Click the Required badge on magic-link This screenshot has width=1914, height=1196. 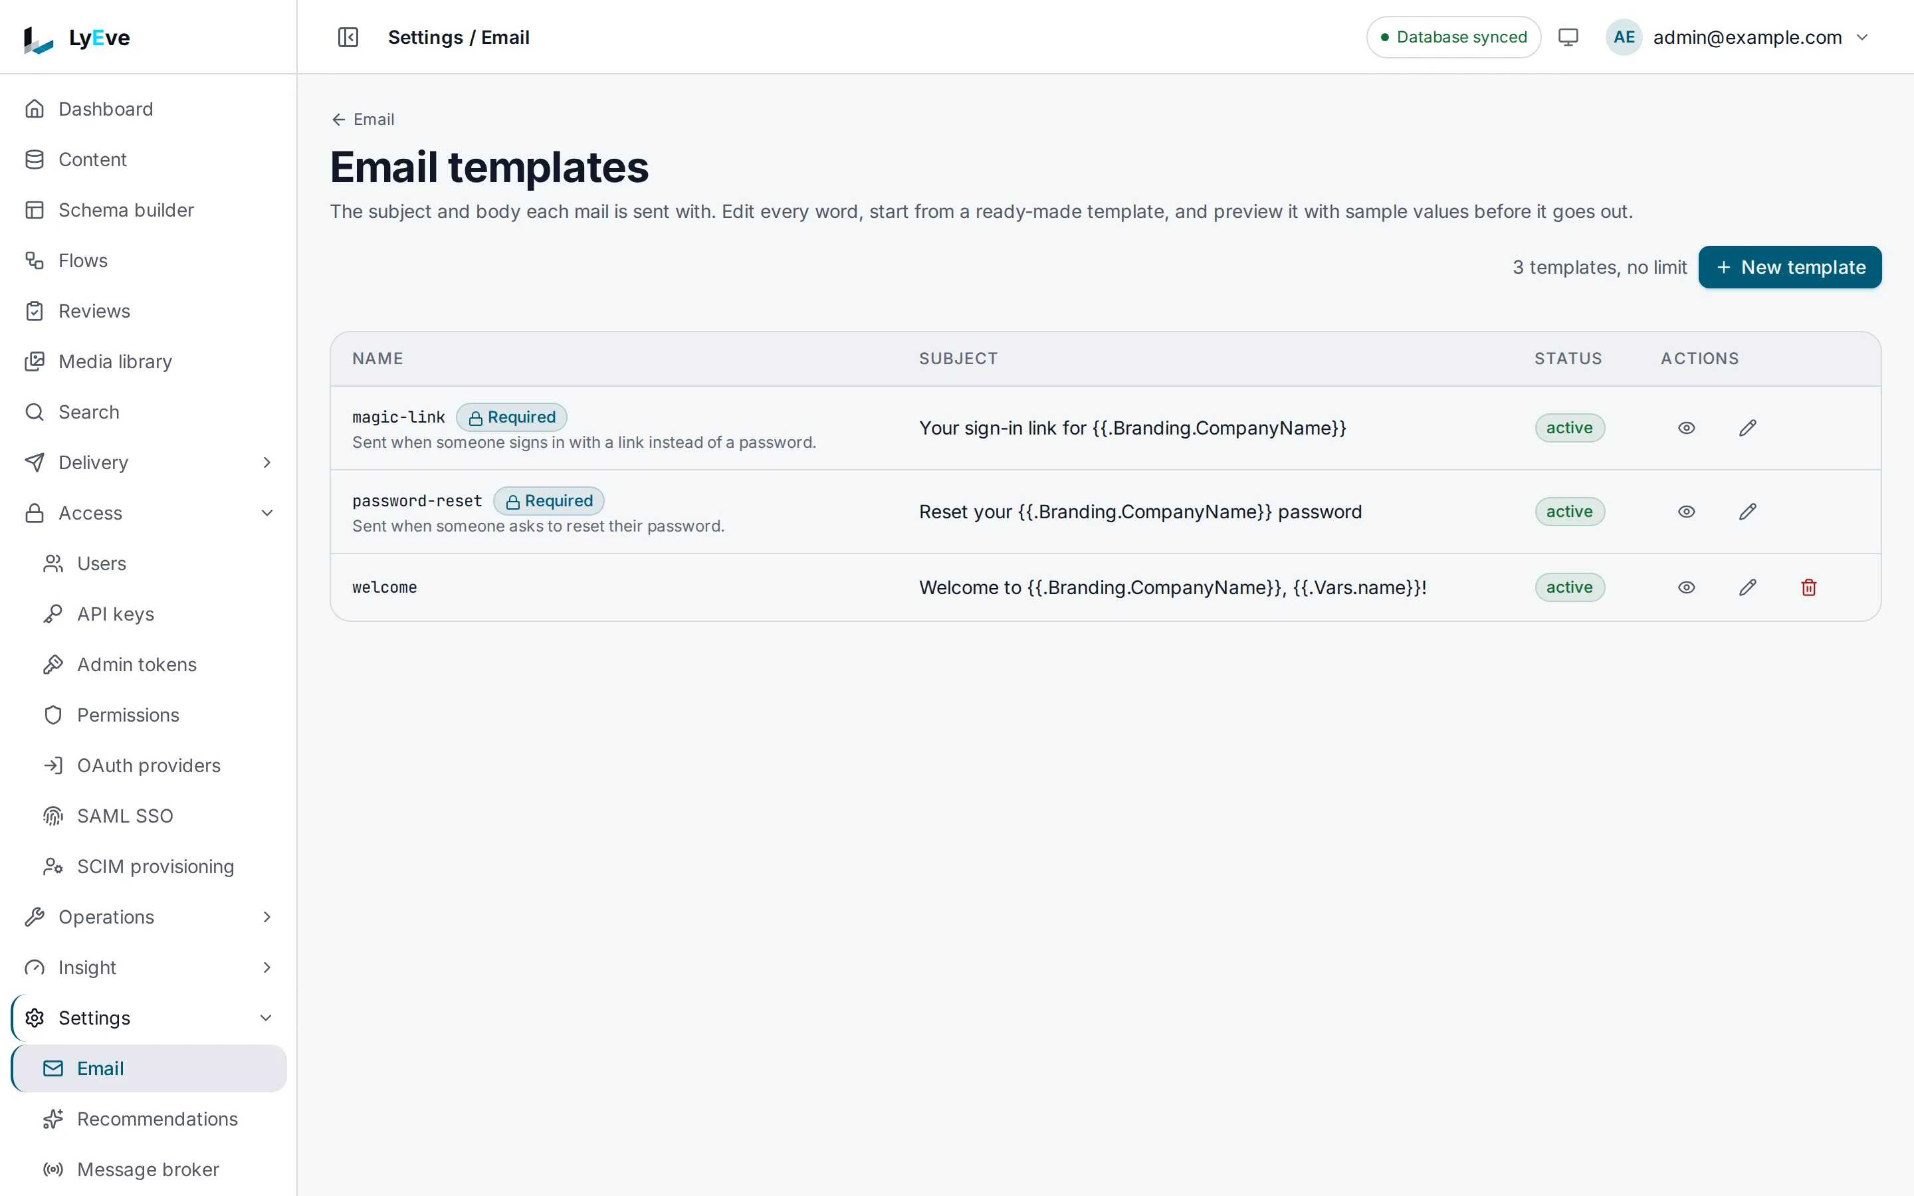[x=512, y=417]
